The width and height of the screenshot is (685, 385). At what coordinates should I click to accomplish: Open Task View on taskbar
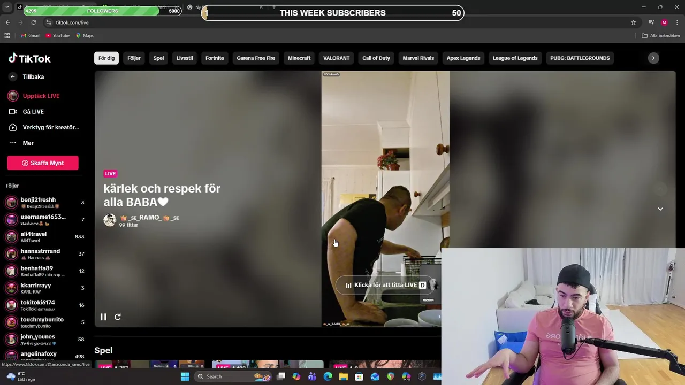(x=280, y=376)
